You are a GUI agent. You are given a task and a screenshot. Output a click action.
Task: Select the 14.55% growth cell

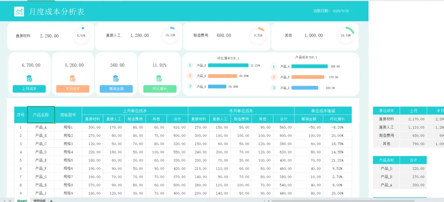click(338, 152)
